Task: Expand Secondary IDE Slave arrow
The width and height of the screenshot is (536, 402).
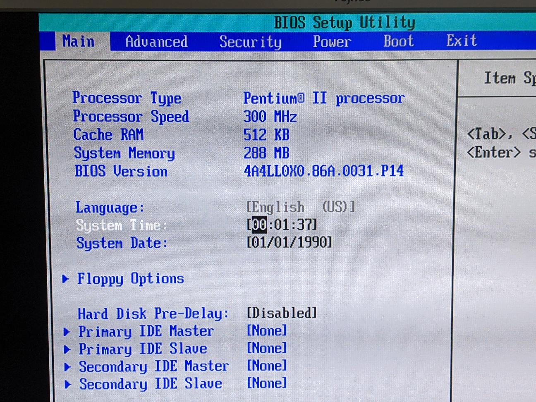Action: [x=68, y=385]
